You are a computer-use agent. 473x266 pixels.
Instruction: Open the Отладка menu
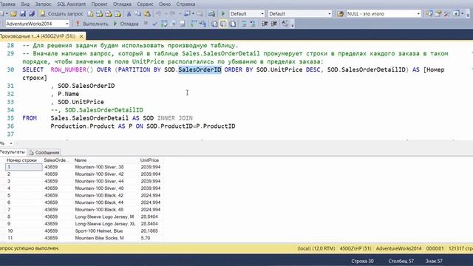pos(122,4)
